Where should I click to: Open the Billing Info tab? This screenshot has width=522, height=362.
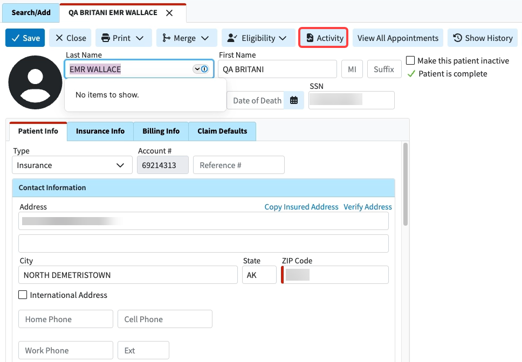161,131
